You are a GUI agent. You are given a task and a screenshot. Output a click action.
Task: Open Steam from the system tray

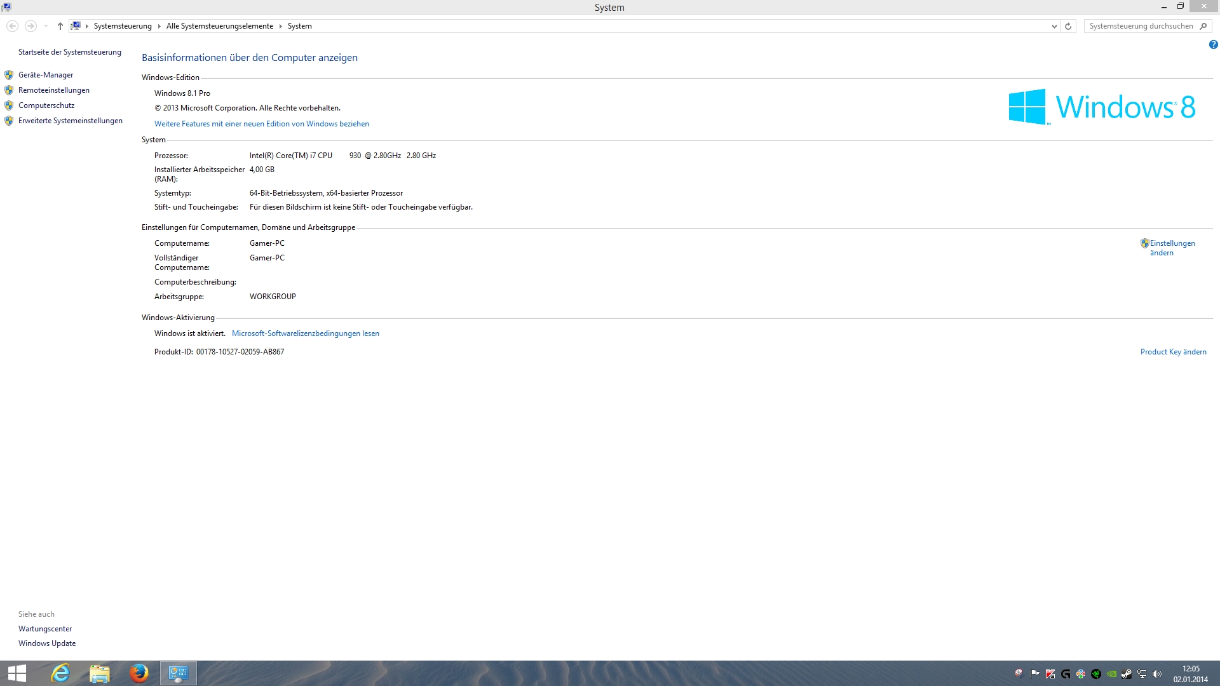(x=1127, y=674)
